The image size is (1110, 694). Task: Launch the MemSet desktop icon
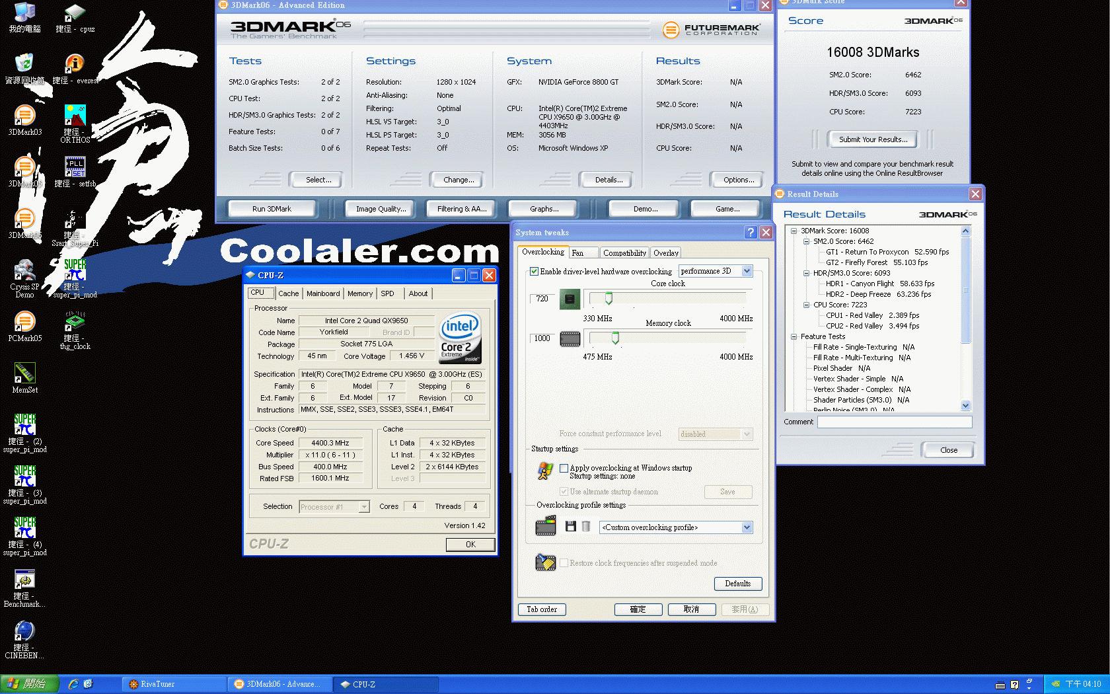click(x=24, y=378)
